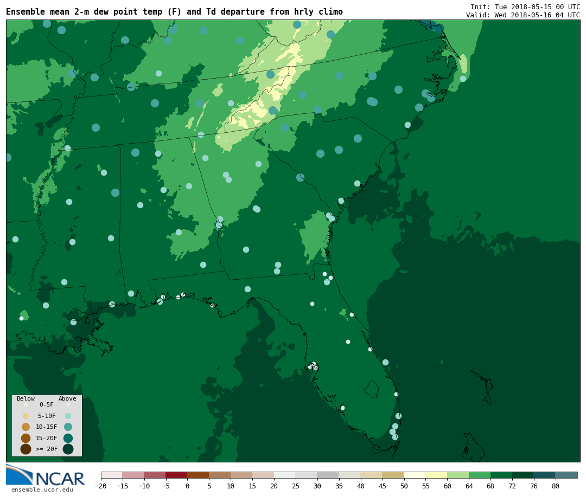This screenshot has width=586, height=496.
Task: Select colorbar swatch between 40 and 45
Action: [372, 475]
